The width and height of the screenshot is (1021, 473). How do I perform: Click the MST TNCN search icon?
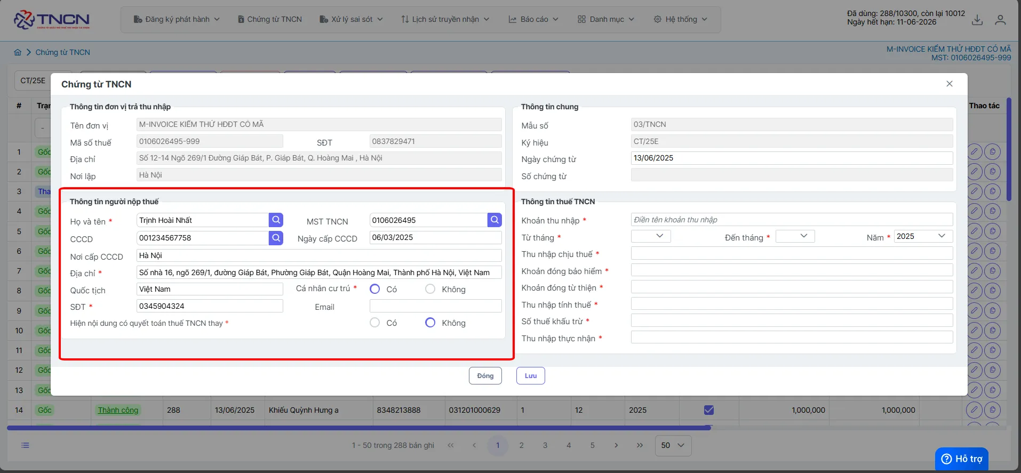click(494, 220)
